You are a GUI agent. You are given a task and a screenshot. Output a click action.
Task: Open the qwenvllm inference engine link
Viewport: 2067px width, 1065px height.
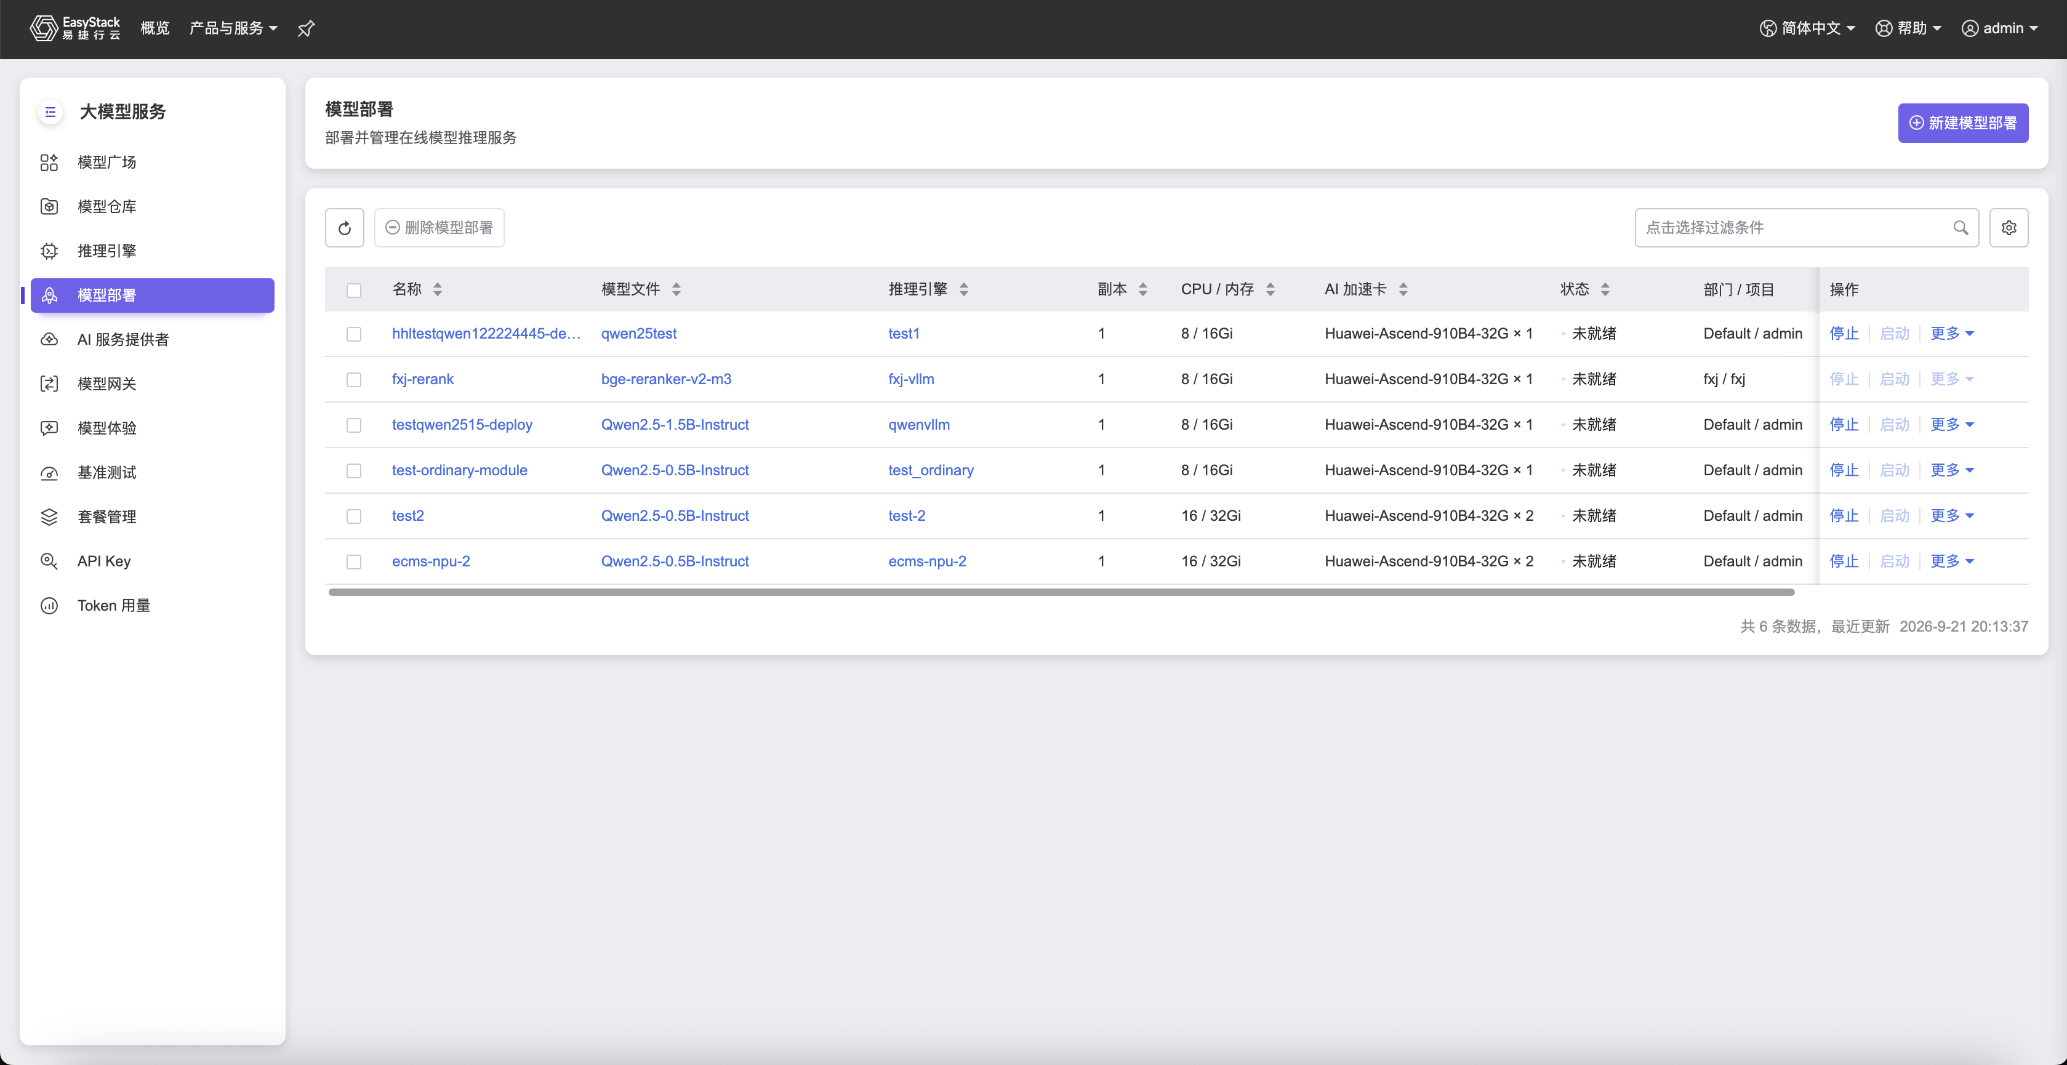919,425
